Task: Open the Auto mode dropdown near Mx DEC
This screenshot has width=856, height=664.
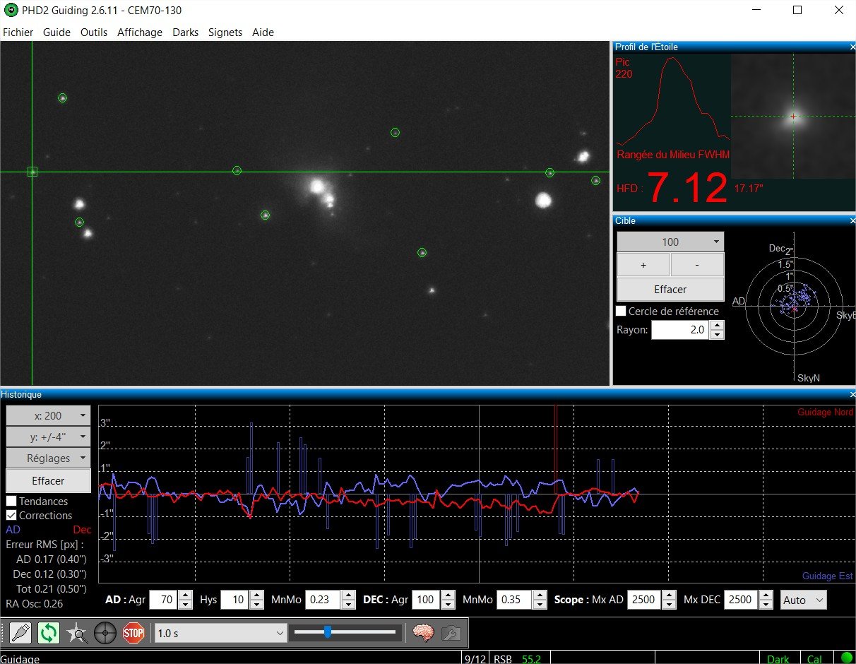Action: [x=803, y=600]
